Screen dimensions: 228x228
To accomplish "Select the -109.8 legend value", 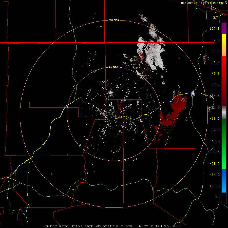I will 214,186.
